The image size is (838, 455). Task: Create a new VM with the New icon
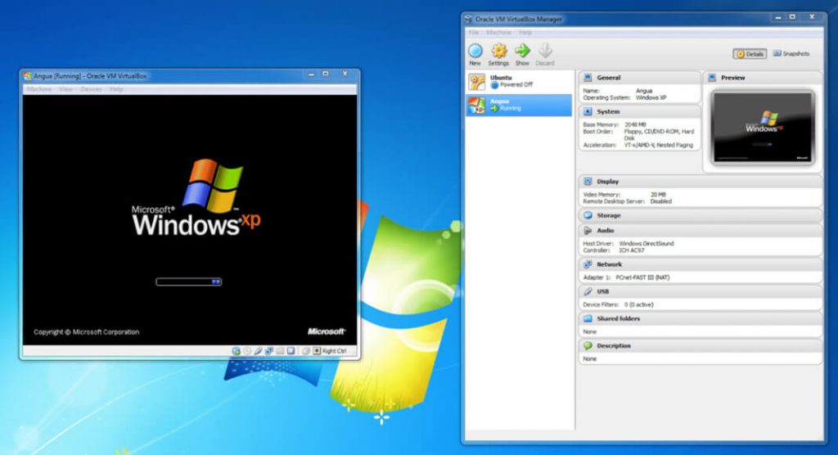[x=475, y=51]
